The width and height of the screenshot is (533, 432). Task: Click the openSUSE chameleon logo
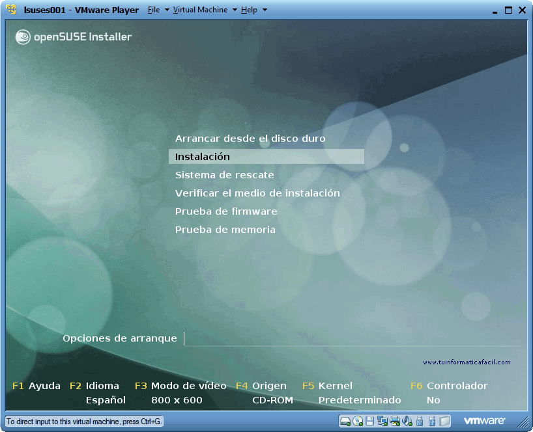23,37
